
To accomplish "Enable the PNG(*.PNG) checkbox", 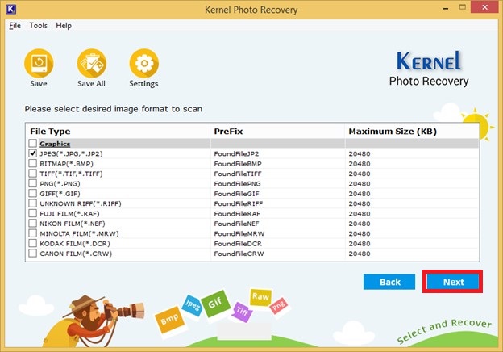I will pos(33,183).
